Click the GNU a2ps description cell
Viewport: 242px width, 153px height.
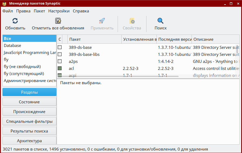pyautogui.click(x=216, y=62)
